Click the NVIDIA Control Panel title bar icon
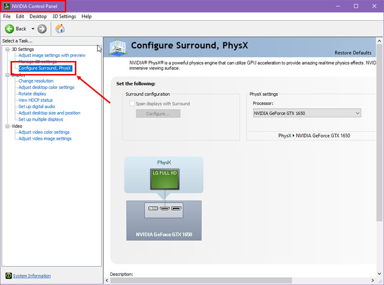Image resolution: width=384 pixels, height=285 pixels. click(x=7, y=6)
